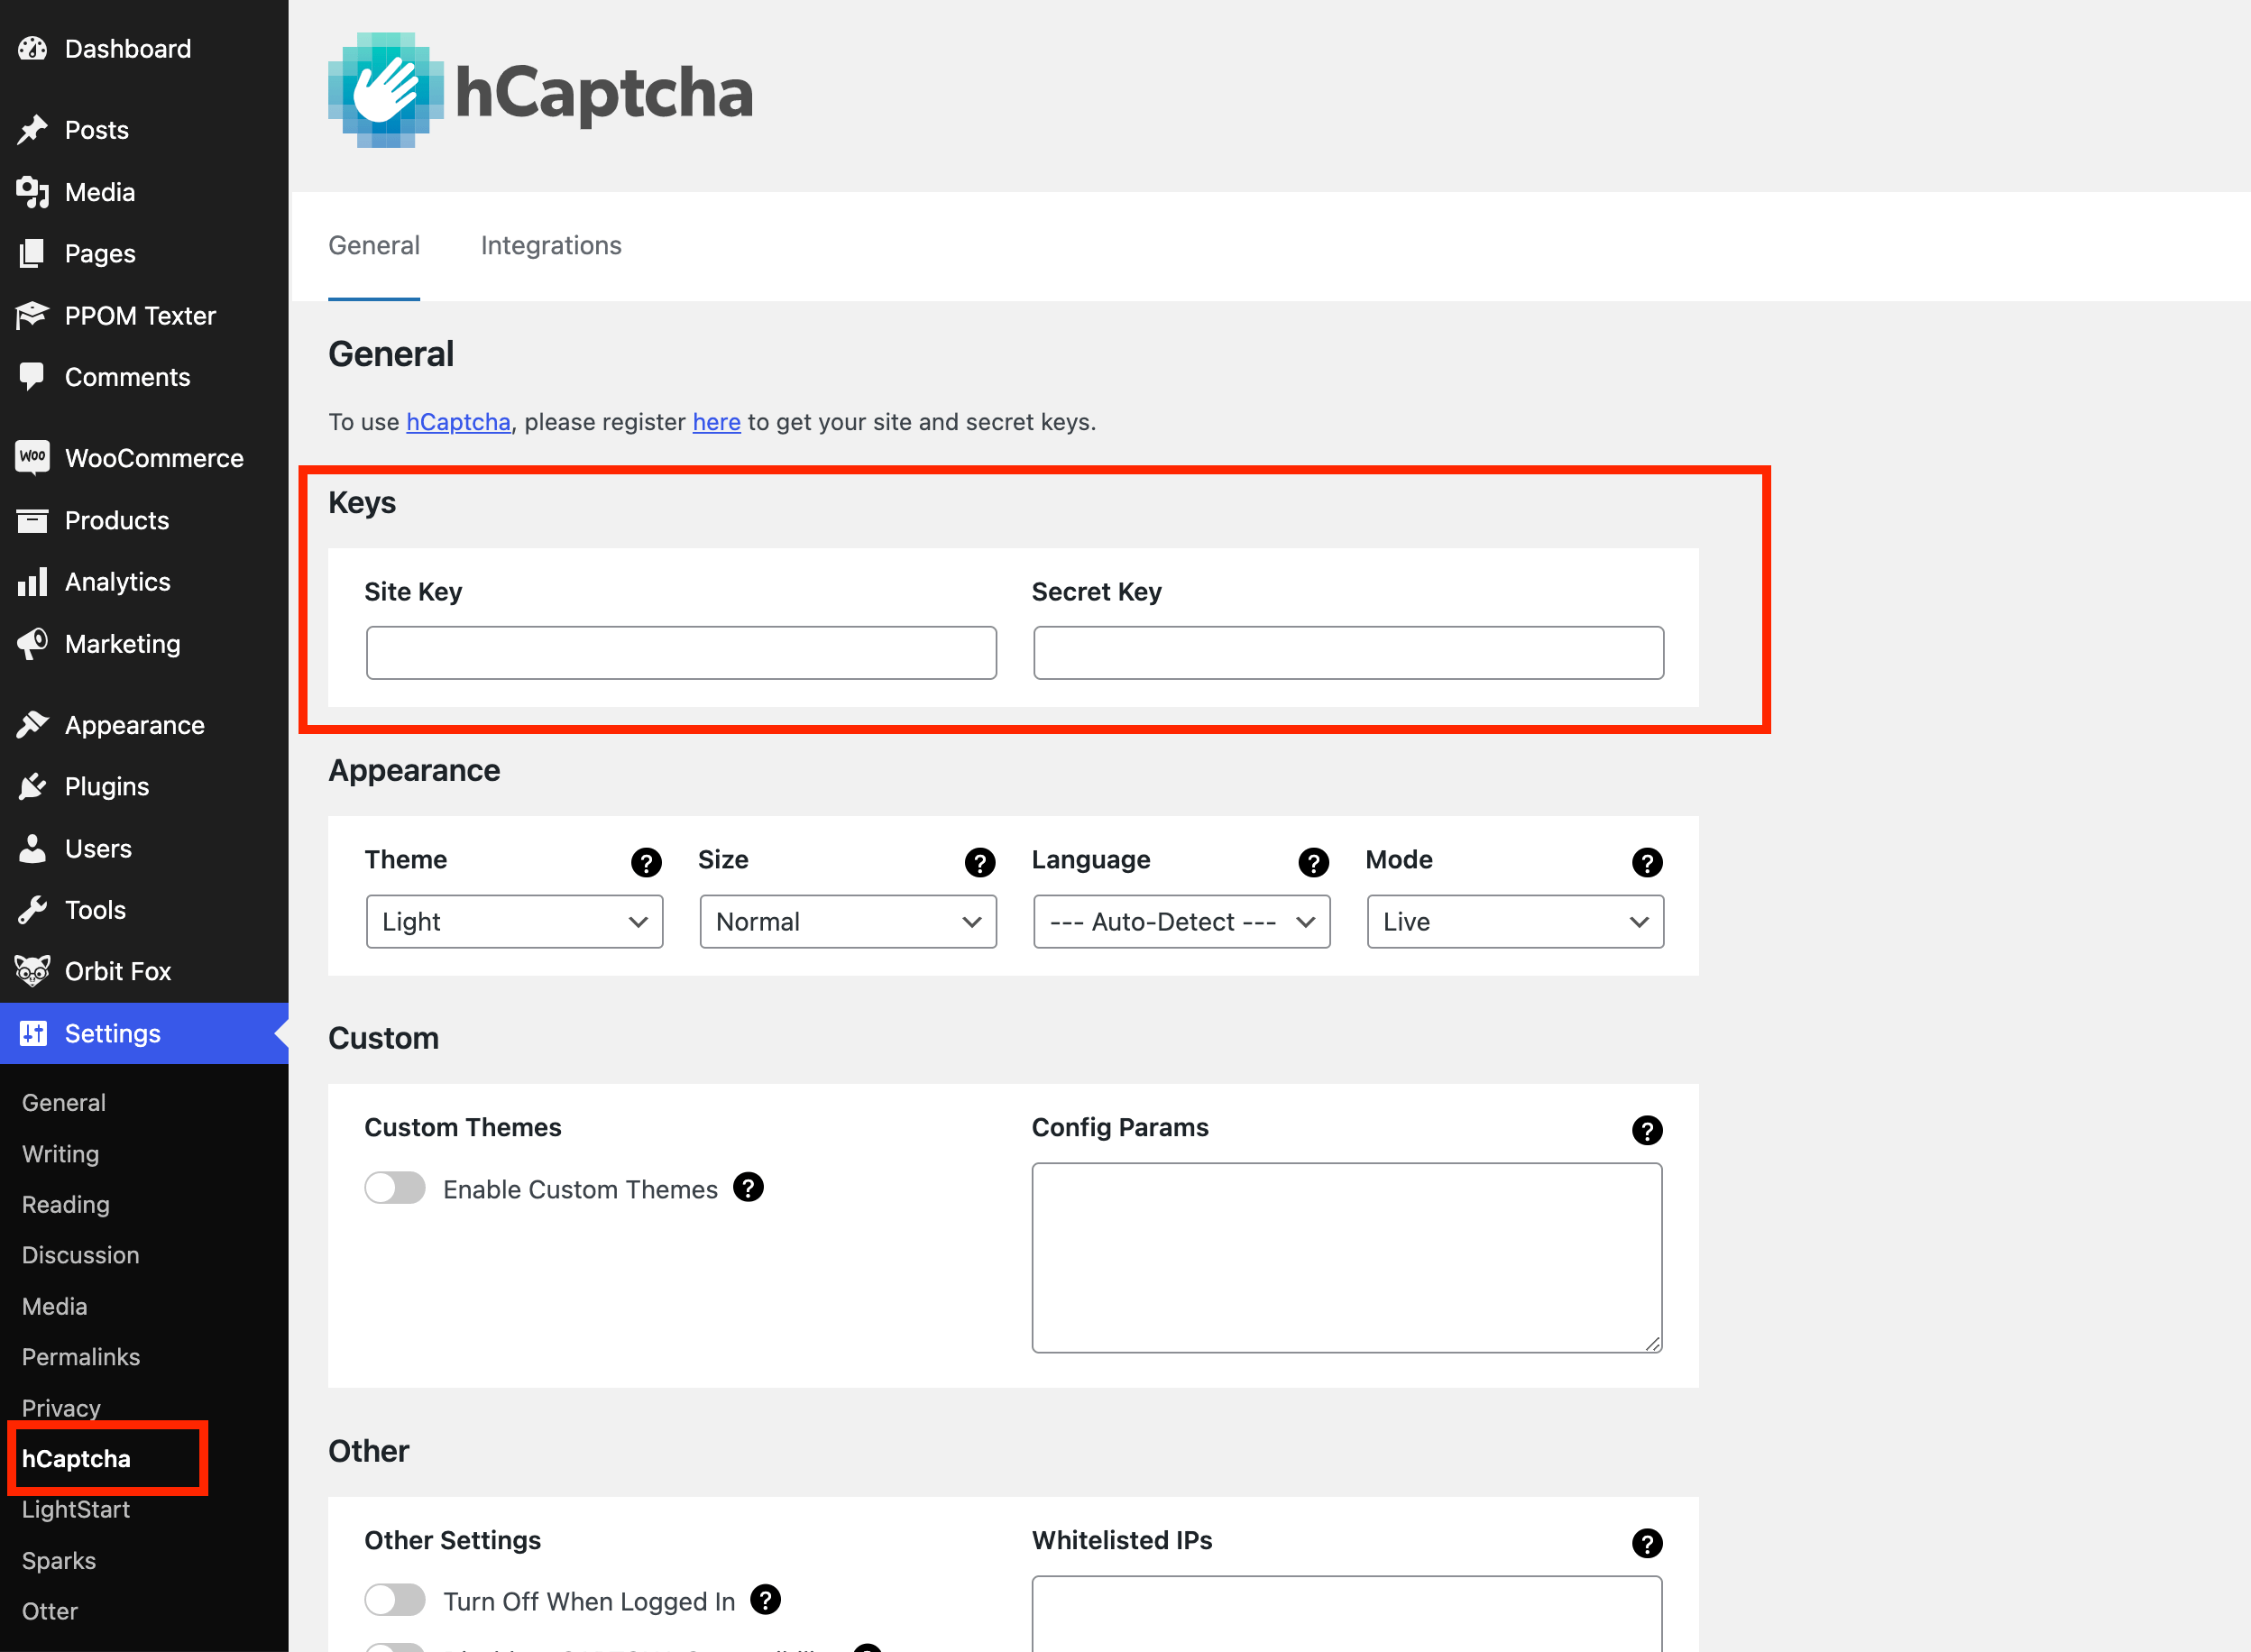Screen dimensions: 2251x1652
Task: Toggle Turn Off When Logged In
Action: tap(395, 1600)
